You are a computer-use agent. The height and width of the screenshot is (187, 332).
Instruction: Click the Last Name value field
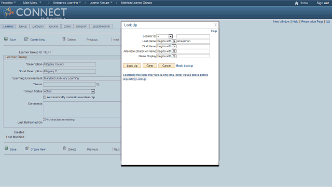tap(193, 41)
